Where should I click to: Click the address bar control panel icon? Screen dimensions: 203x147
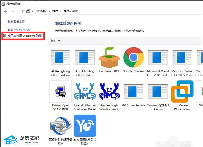coord(28,11)
